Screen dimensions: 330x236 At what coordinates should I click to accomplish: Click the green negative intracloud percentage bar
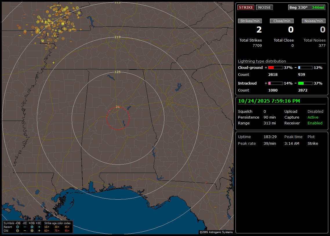point(305,83)
